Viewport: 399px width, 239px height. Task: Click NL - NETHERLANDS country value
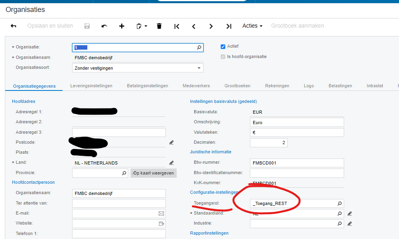96,163
